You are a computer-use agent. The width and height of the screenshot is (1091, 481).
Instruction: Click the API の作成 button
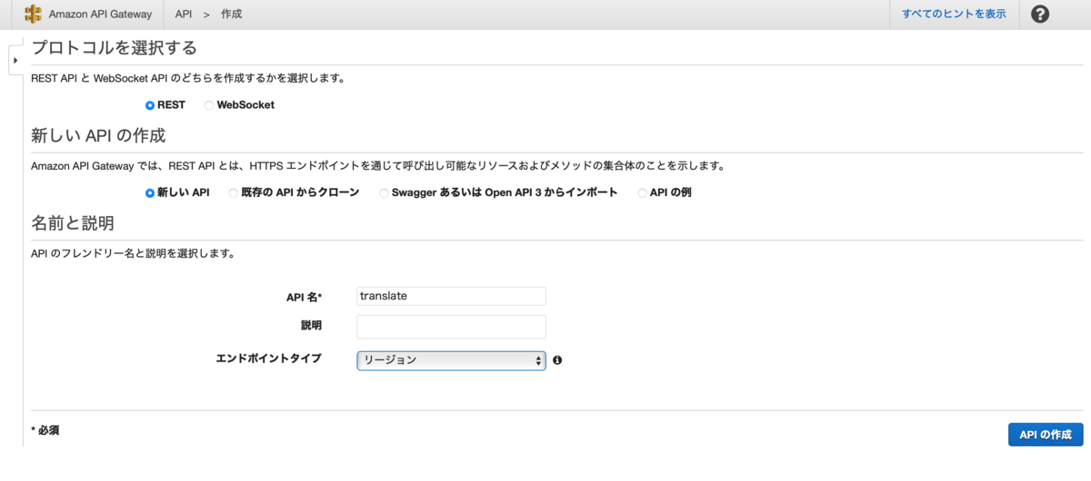(x=1046, y=435)
